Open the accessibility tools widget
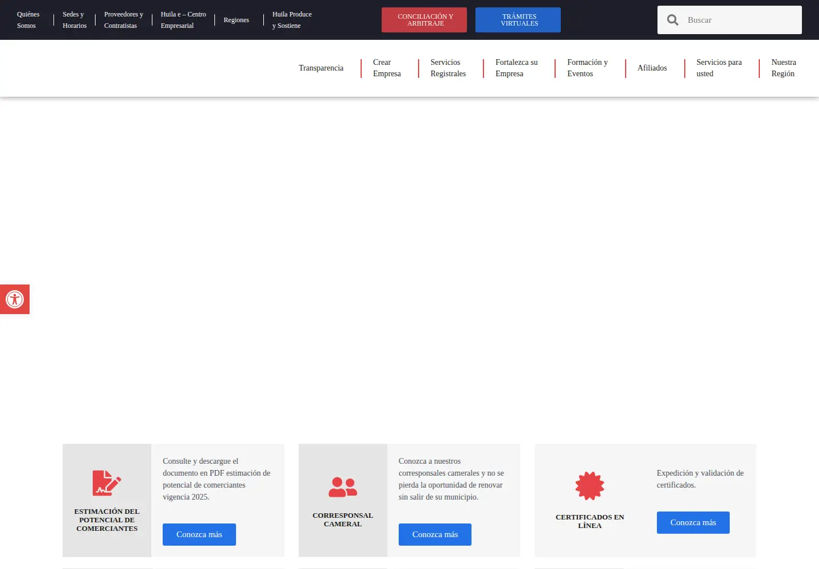This screenshot has width=819, height=569. (15, 299)
